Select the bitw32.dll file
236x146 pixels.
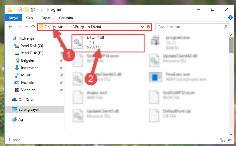point(108,43)
